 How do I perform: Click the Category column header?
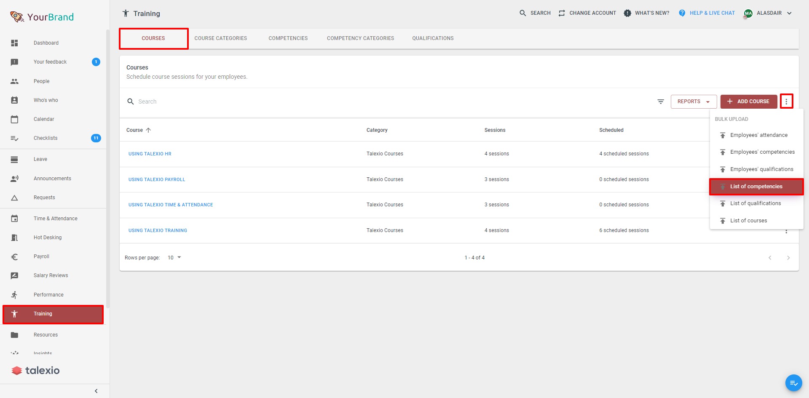[x=377, y=130]
